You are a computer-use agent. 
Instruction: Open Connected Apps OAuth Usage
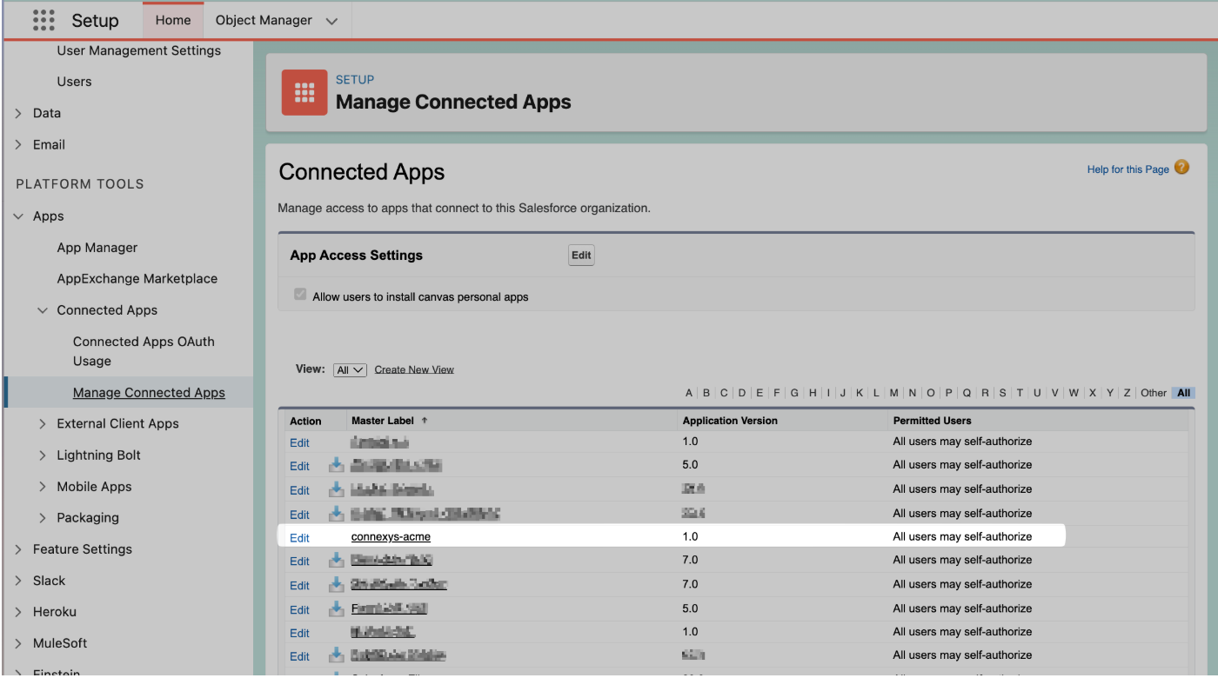coord(144,351)
